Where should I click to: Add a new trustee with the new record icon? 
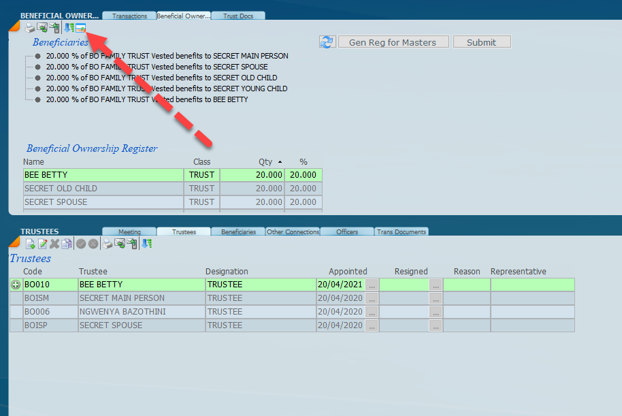pyautogui.click(x=30, y=244)
